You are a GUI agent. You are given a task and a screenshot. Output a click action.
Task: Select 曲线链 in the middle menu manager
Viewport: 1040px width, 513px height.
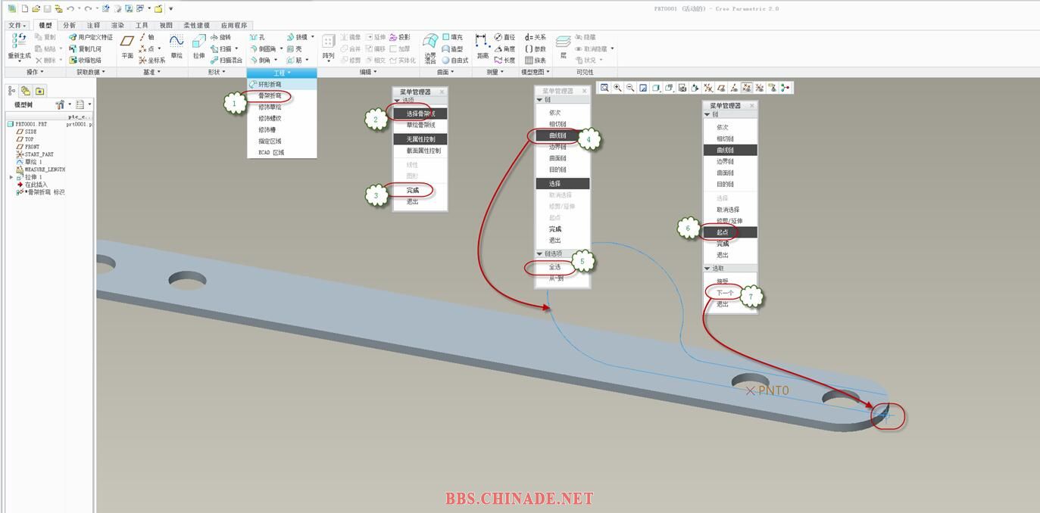point(557,135)
